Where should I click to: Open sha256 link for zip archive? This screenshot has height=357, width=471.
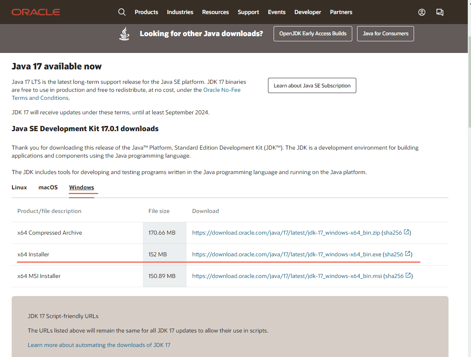393,233
